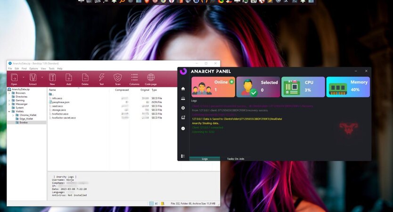This screenshot has width=393, height=212.
Task: Collapse the Wallets folder in the tree
Action: click(x=9, y=111)
